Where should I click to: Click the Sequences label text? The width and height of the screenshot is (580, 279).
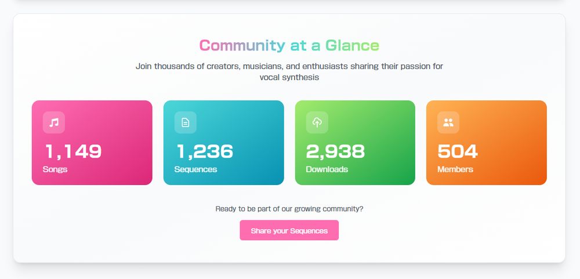pos(195,169)
